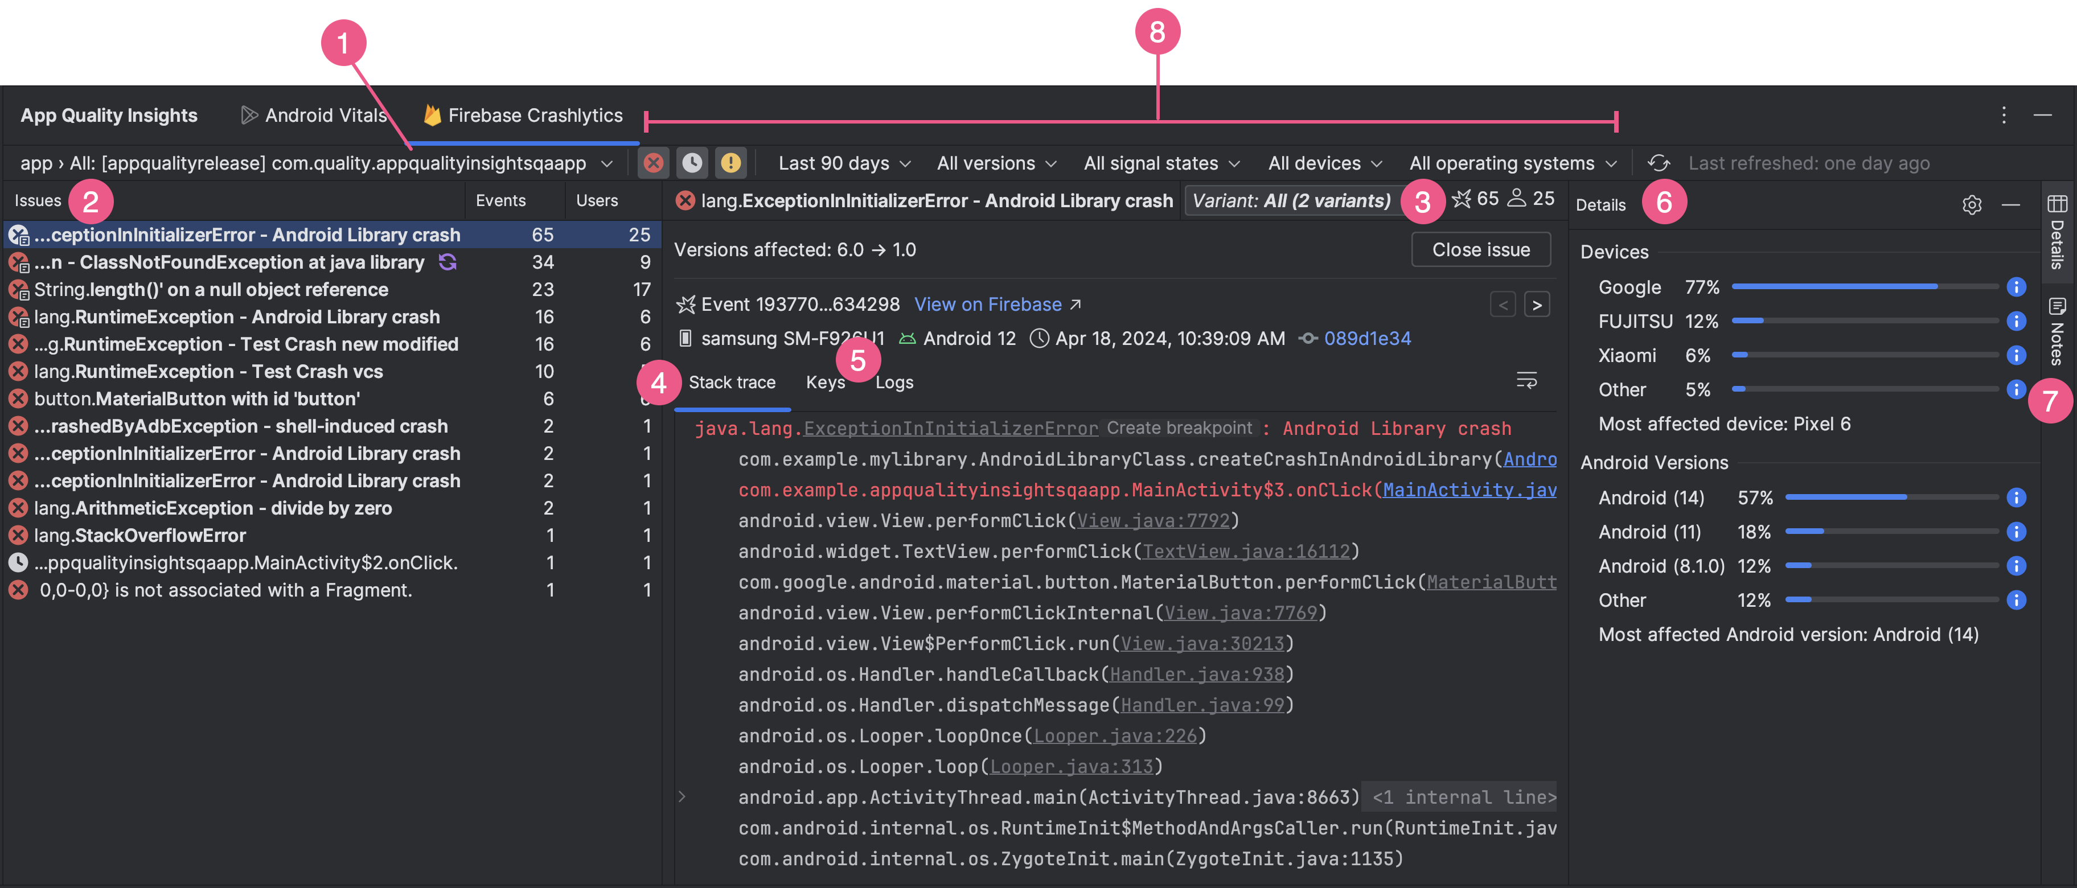Expand the All versions dropdown
This screenshot has height=888, width=2077.
click(x=995, y=163)
